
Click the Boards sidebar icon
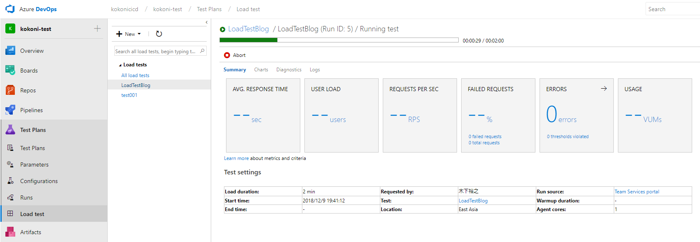tap(10, 70)
